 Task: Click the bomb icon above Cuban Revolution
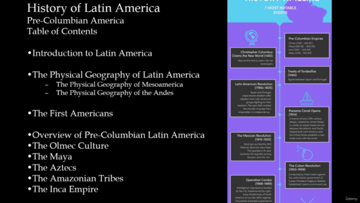click(x=305, y=153)
